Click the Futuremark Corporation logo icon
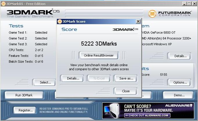The image size is (198, 121). (x=152, y=14)
